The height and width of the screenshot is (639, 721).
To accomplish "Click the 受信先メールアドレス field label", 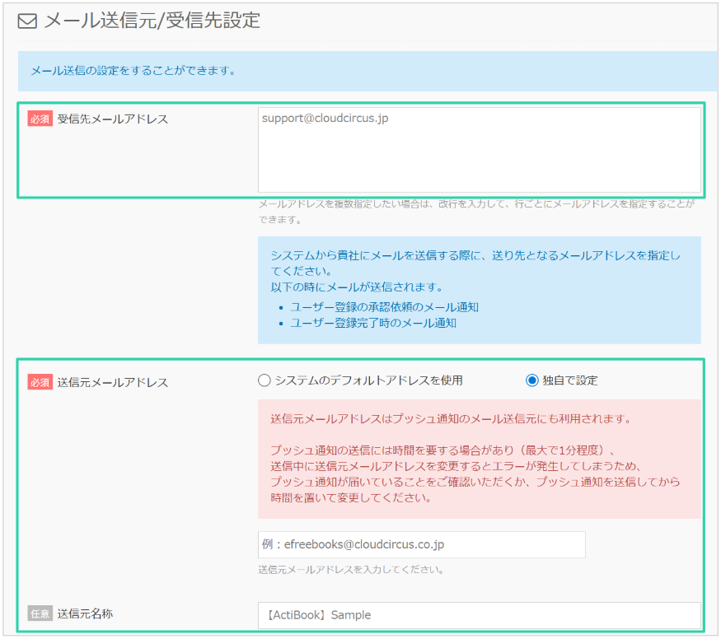I will 112,119.
